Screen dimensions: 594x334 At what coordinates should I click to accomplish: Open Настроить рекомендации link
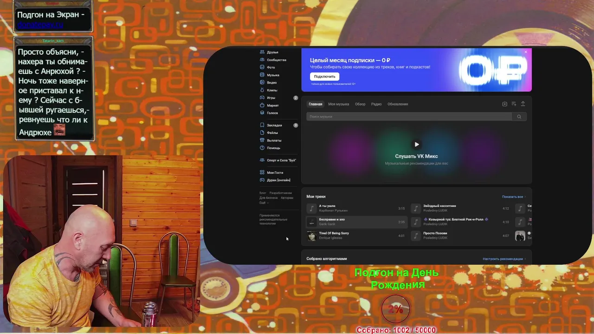(x=504, y=259)
